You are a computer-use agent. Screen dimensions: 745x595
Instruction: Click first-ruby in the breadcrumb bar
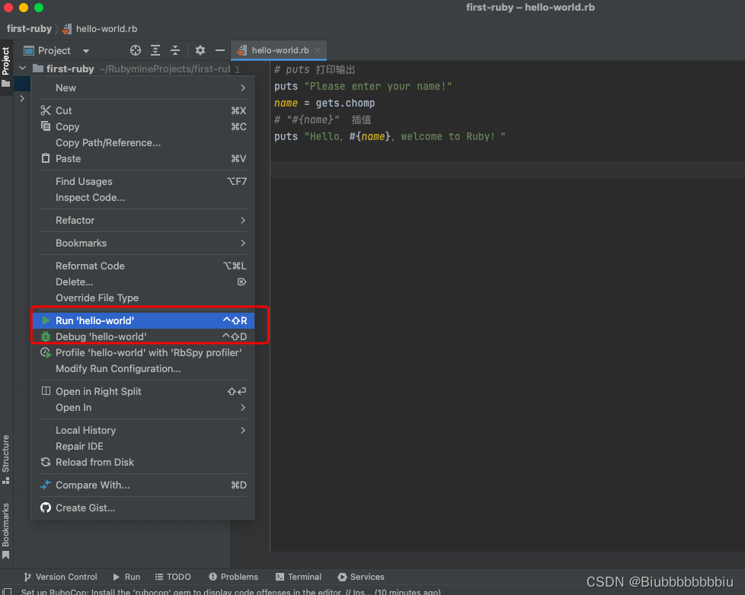[x=29, y=28]
